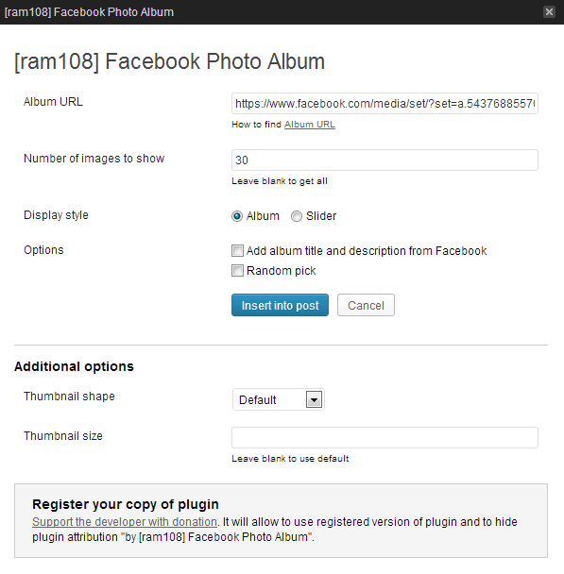Click the Album URL label
564x574 pixels.
click(x=54, y=102)
